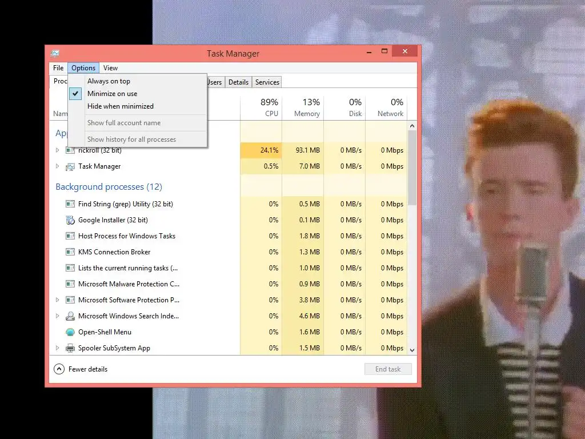
Task: Click the scrollbar down arrow
Action: [x=412, y=350]
